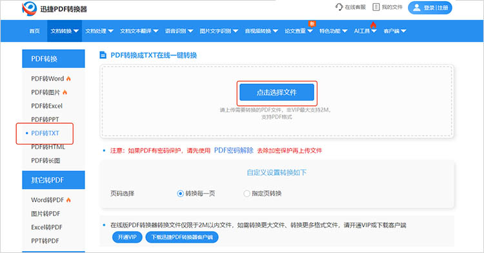Image resolution: width=484 pixels, height=253 pixels.
Task: Click PDF转换 sidebar section header
Action: (54, 59)
